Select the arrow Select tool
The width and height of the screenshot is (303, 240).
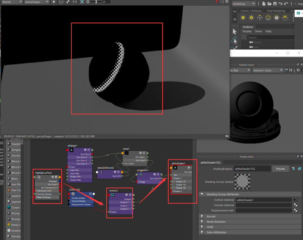coord(234,32)
